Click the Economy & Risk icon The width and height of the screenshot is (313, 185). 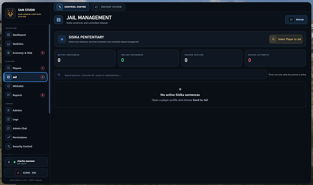[8, 53]
